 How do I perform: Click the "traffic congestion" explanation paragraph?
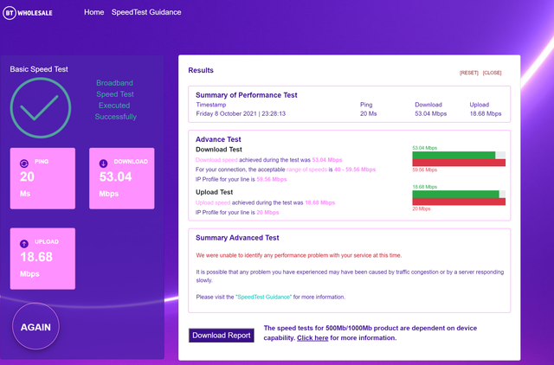(350, 276)
